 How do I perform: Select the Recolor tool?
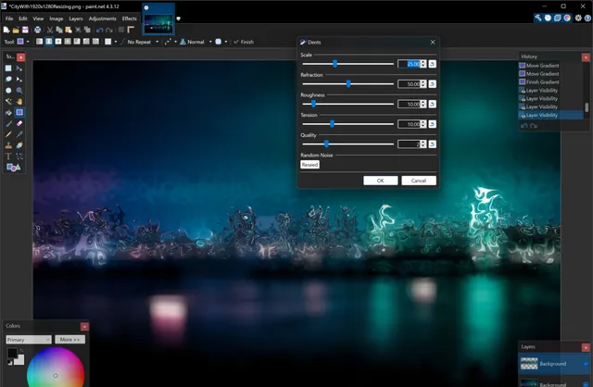tap(19, 145)
